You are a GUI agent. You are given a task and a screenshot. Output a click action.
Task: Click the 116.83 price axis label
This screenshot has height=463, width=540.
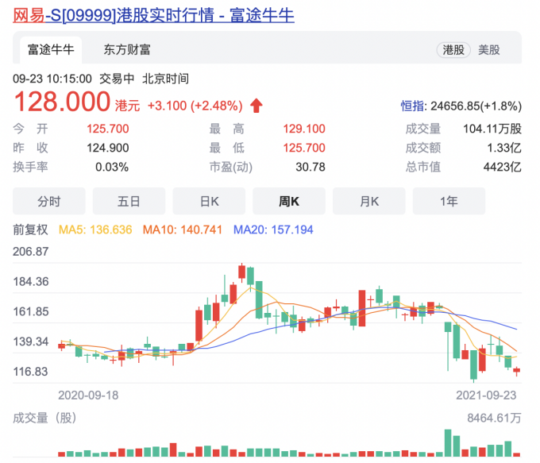(30, 372)
